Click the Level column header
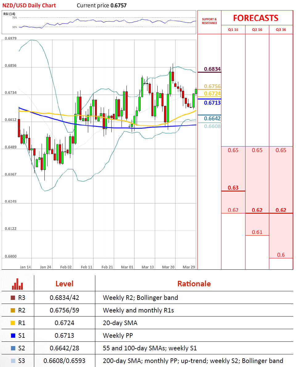 [x=64, y=284]
